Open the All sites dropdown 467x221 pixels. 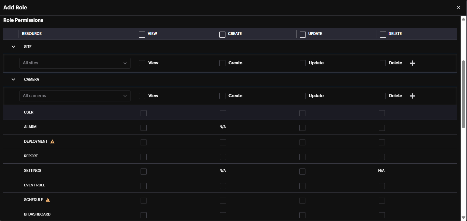coord(75,63)
